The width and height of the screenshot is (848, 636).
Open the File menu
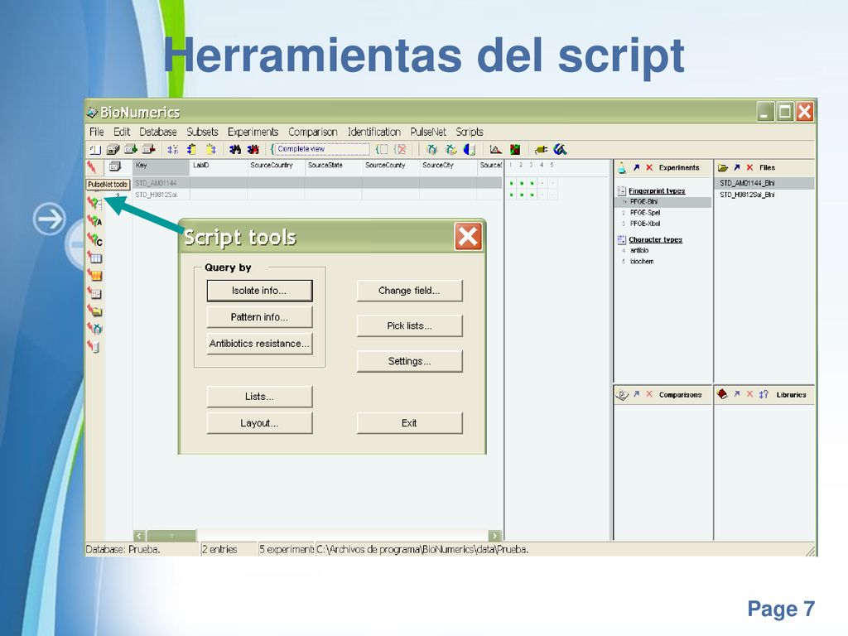(96, 132)
